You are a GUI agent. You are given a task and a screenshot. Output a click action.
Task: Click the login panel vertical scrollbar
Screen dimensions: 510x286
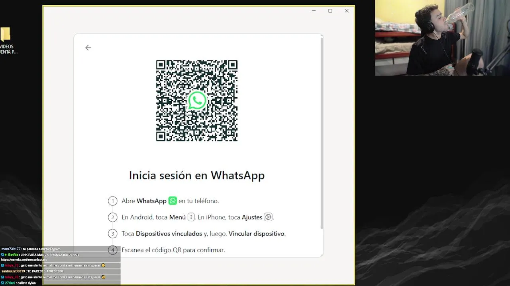point(322,133)
